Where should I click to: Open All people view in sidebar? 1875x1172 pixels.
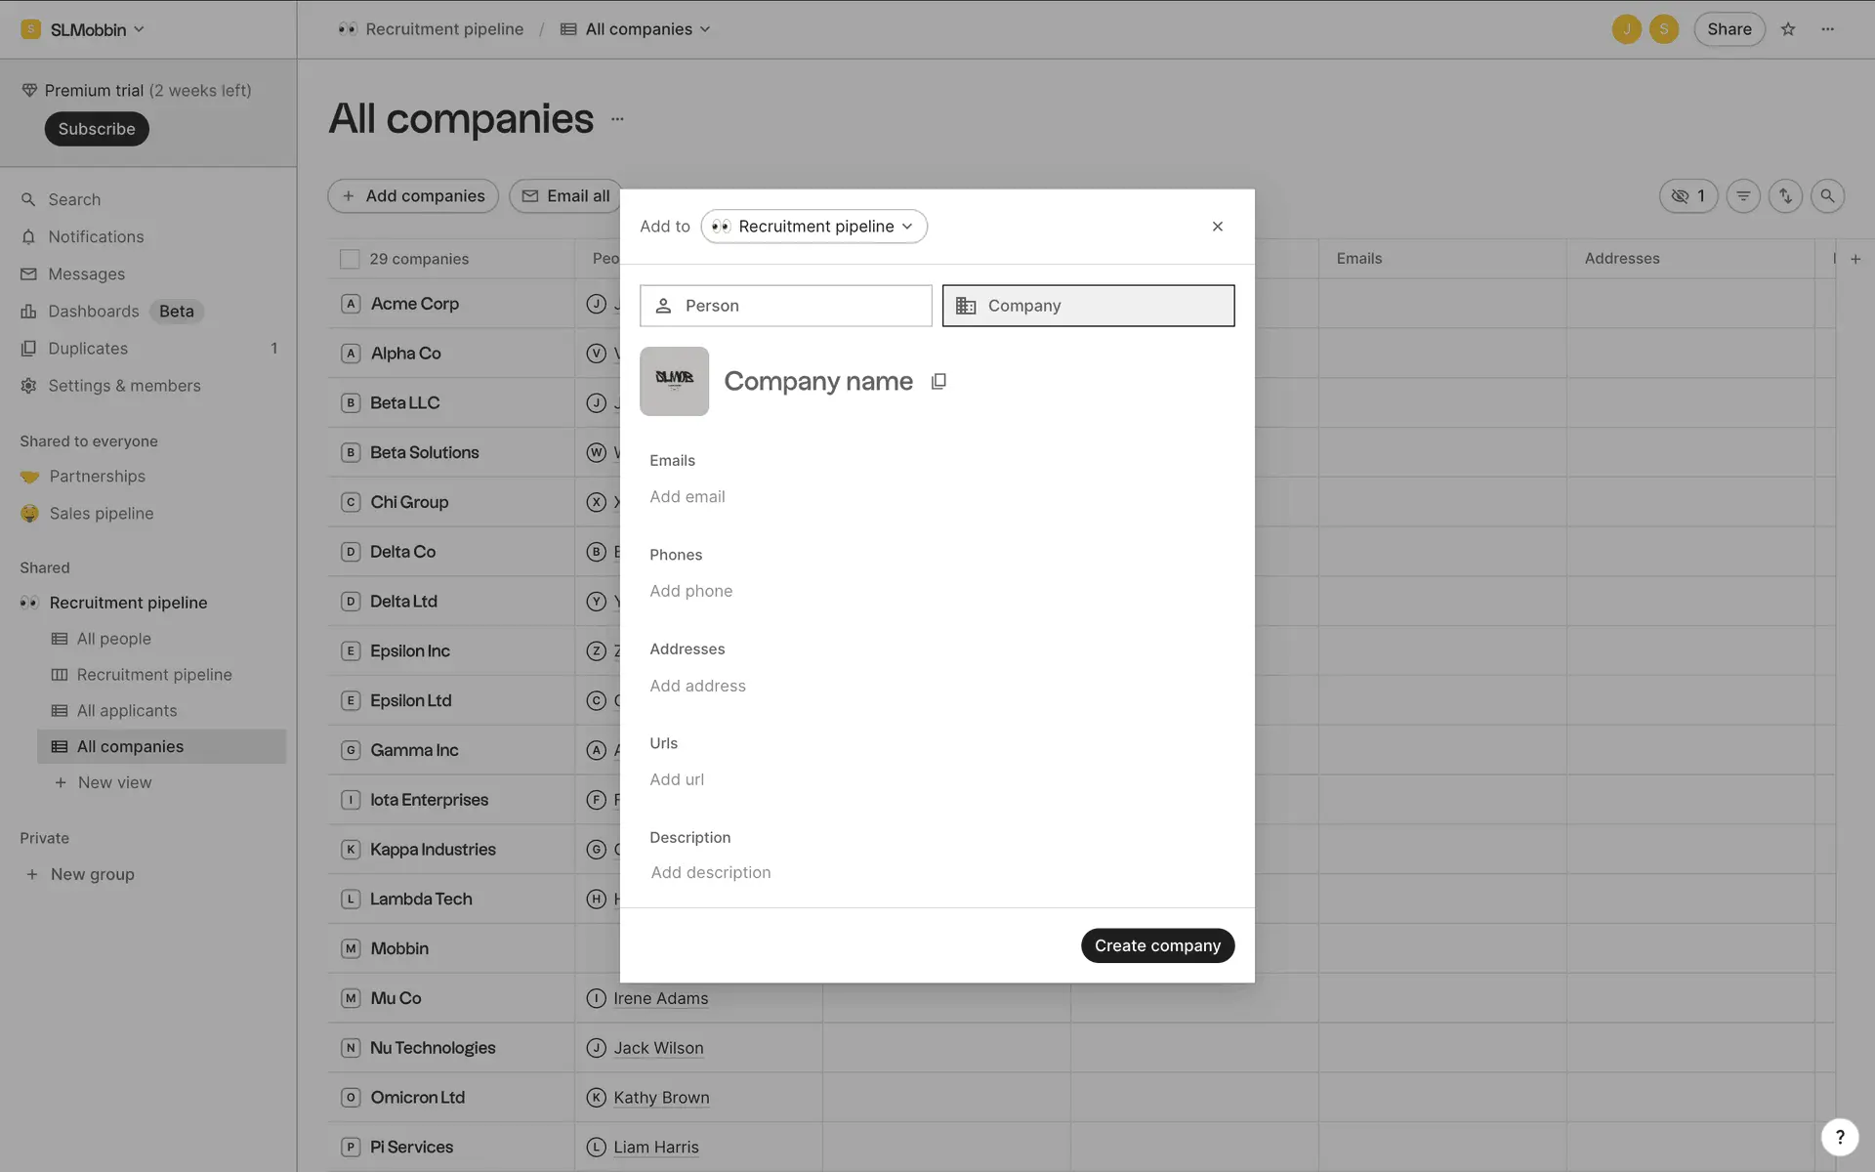(x=113, y=639)
